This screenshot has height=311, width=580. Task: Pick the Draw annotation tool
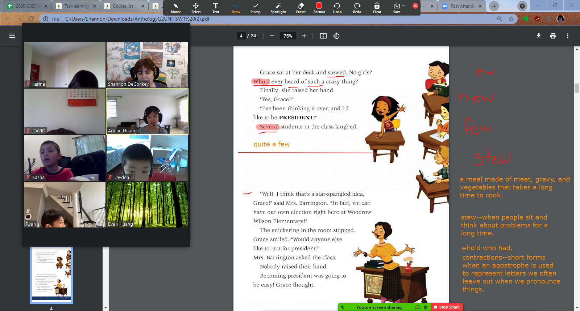pos(236,8)
